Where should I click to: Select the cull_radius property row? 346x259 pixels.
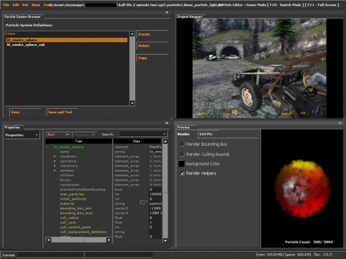[x=69, y=218]
